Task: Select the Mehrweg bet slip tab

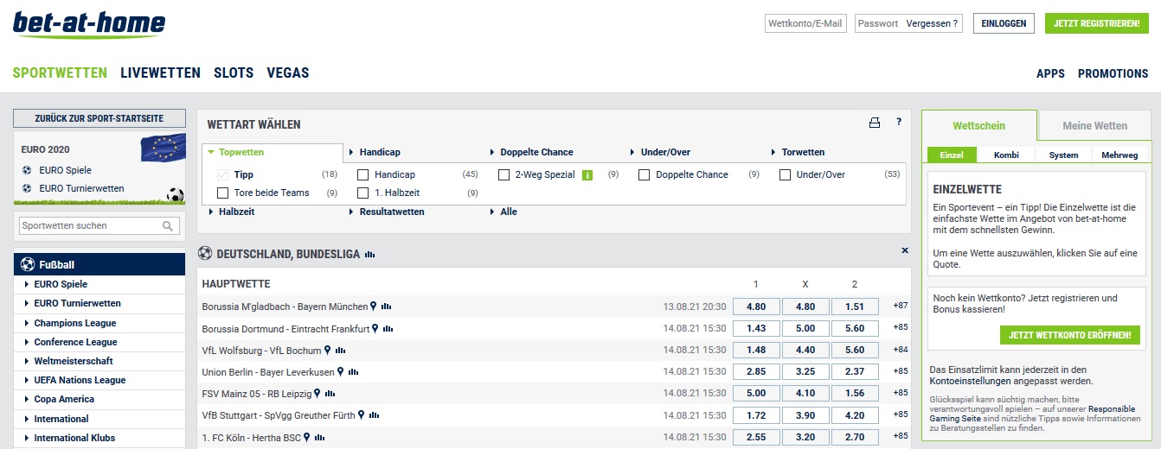Action: point(1119,155)
